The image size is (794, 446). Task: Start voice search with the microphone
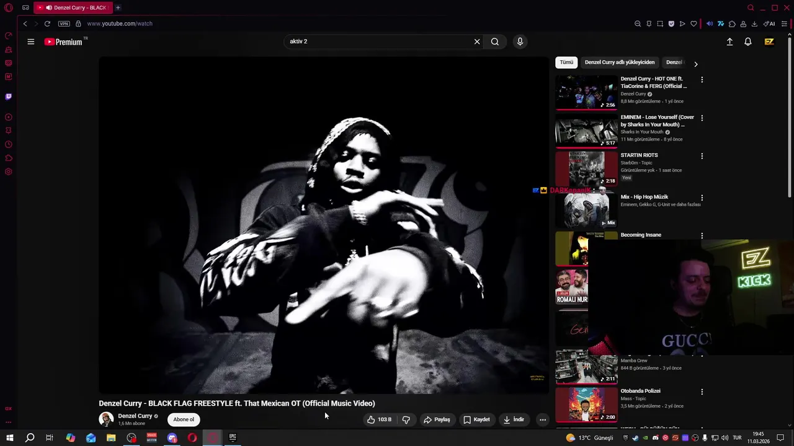520,42
